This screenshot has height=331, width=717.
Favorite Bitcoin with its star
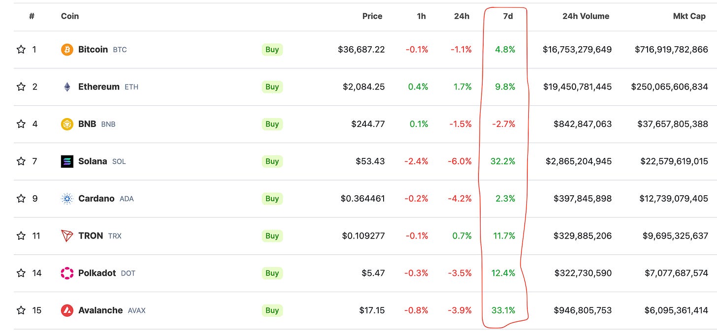coord(21,50)
